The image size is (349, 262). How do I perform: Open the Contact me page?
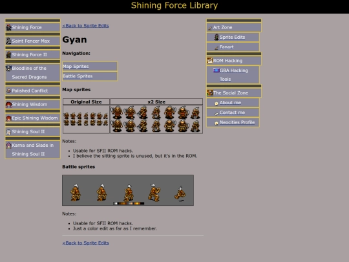point(232,113)
